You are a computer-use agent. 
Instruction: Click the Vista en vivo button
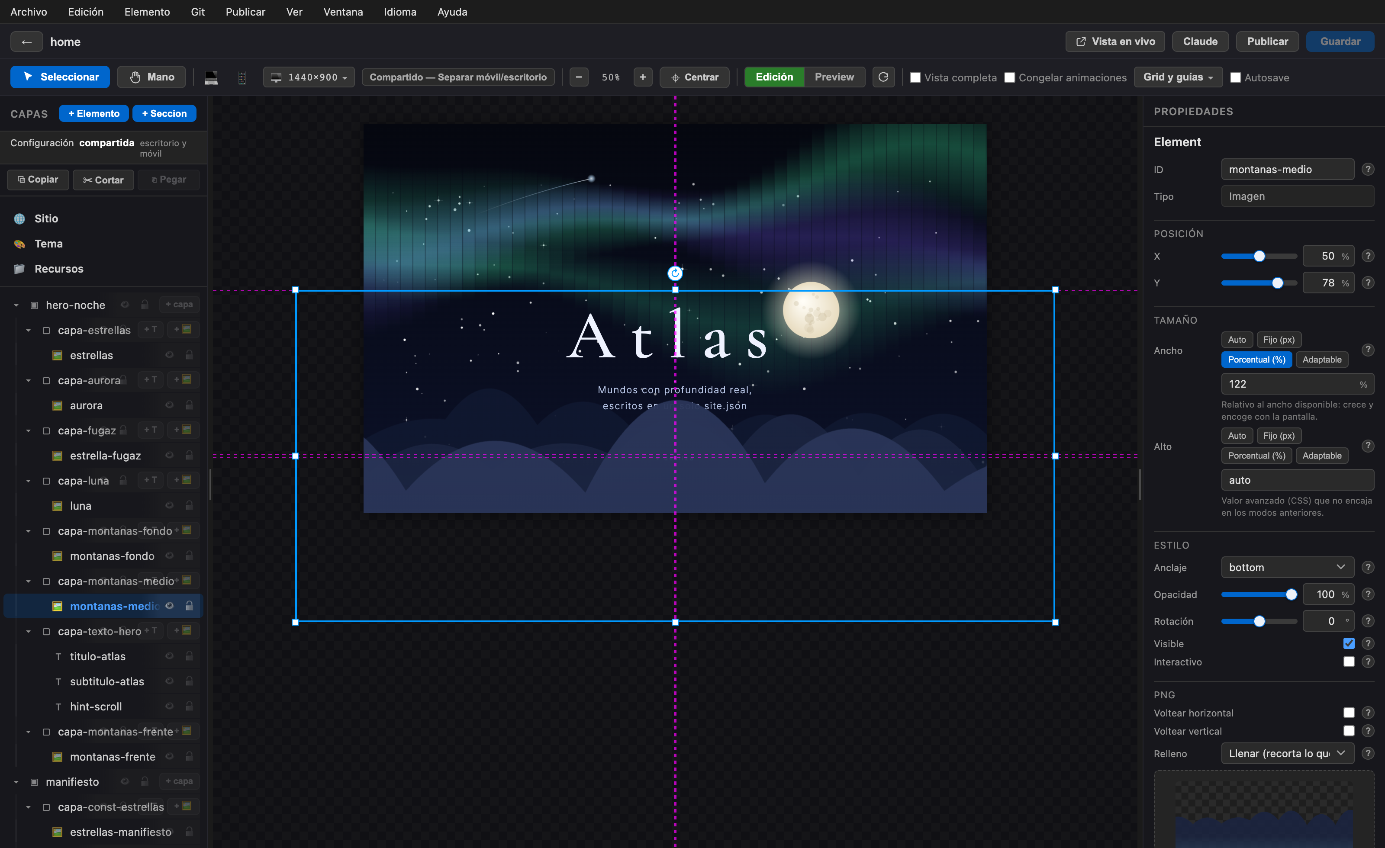point(1115,42)
